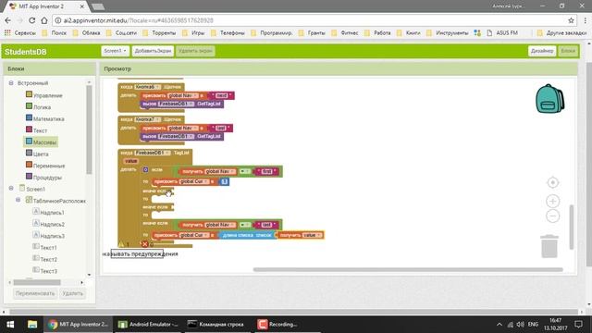Click the show warnings link

[140, 253]
